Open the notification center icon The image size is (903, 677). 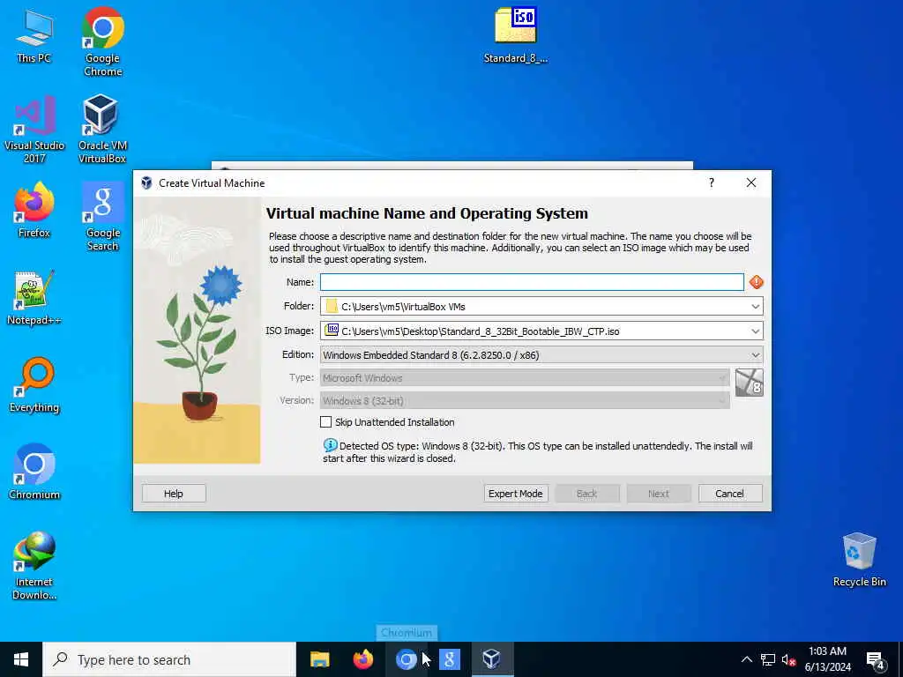tap(875, 660)
